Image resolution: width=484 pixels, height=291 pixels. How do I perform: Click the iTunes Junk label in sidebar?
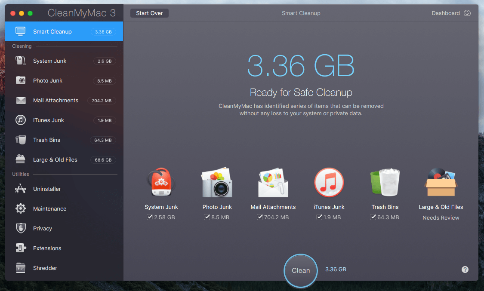click(49, 120)
